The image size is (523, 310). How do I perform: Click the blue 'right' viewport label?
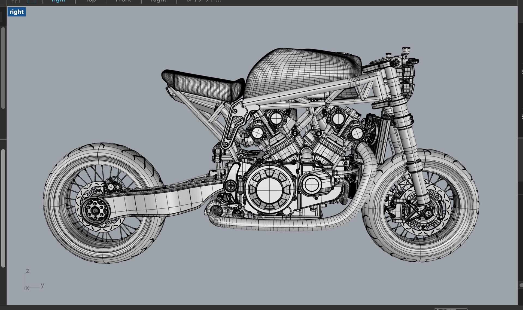click(16, 12)
